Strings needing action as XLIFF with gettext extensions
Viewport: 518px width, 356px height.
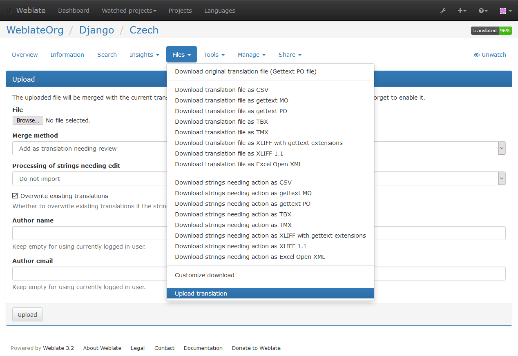coord(270,236)
